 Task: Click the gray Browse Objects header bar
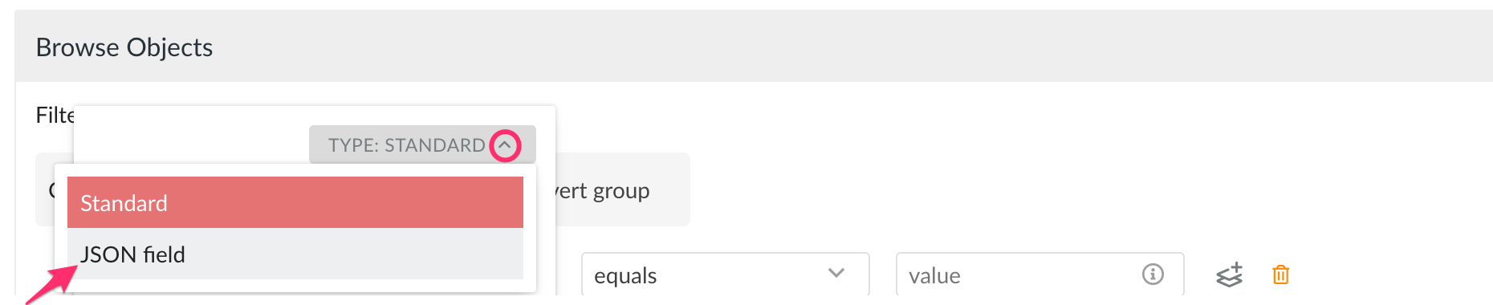click(754, 46)
